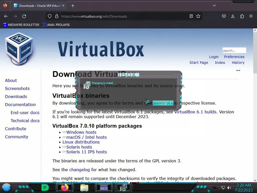Viewport: 257px width, 193px height.
Task: Close the Downloads – Oracle VM VirtualBox tab
Action: pyautogui.click(x=63, y=6)
